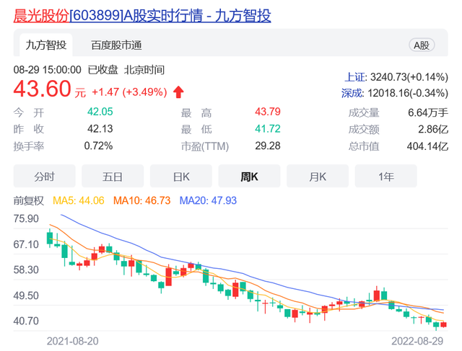Select the 周K chart period

(x=249, y=176)
